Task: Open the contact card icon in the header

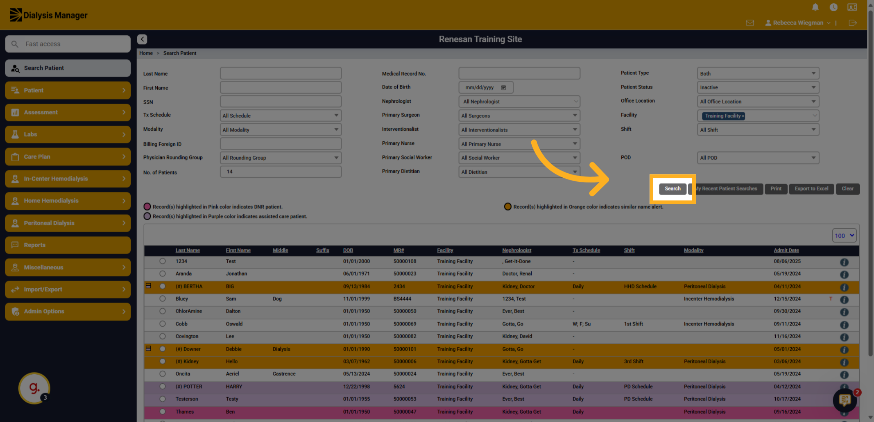Action: 852,7
